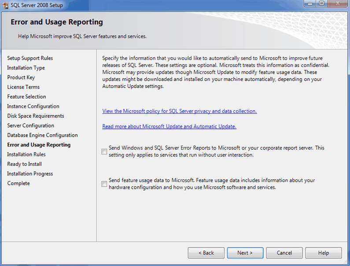The width and height of the screenshot is (350, 266).
Task: Minimize the SQL Server 2008 Setup window
Action: click(310, 4)
